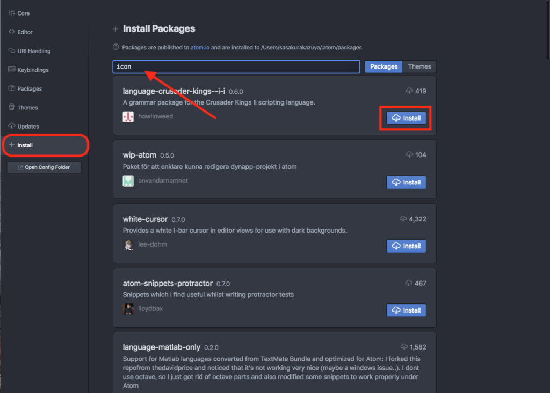Image resolution: width=550 pixels, height=393 pixels.
Task: Install atom-snippets-protractor package
Action: point(406,310)
